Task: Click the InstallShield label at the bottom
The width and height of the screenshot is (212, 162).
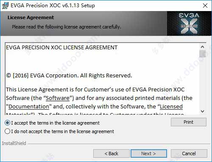Action: (14, 143)
